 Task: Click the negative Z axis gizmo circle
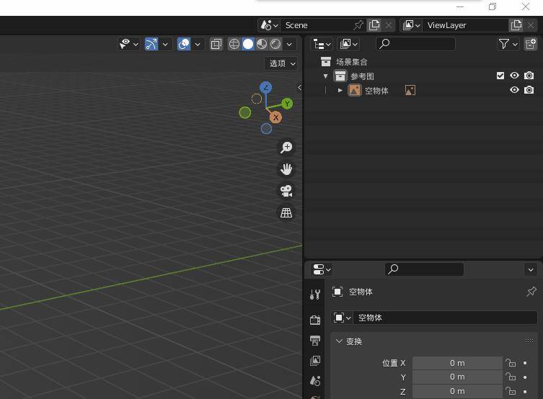pyautogui.click(x=266, y=129)
